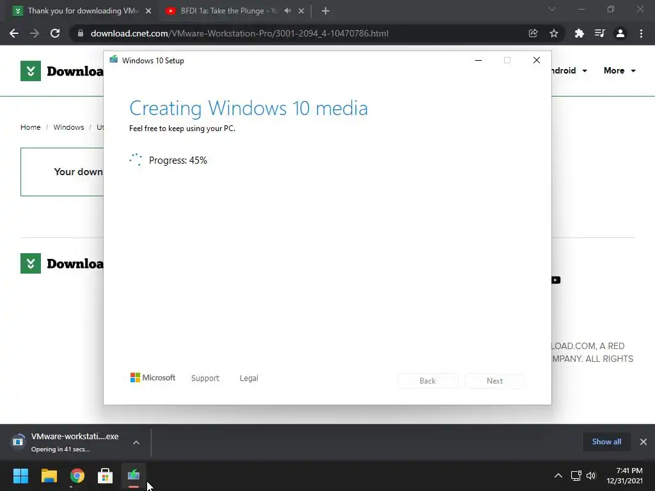Select Windows 10 Setup taskbar icon
This screenshot has width=655, height=491.
point(134,476)
